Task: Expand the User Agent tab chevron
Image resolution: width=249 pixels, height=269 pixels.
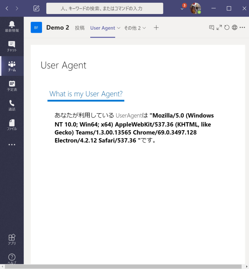Action: (x=119, y=28)
